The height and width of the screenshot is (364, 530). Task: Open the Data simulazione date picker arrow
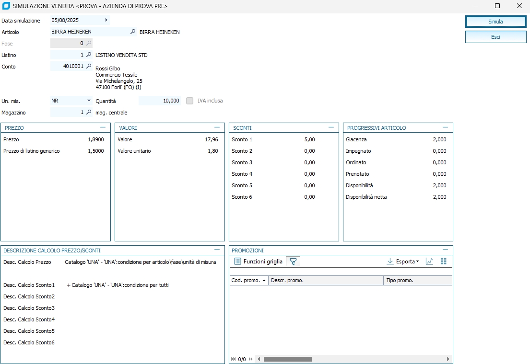106,20
